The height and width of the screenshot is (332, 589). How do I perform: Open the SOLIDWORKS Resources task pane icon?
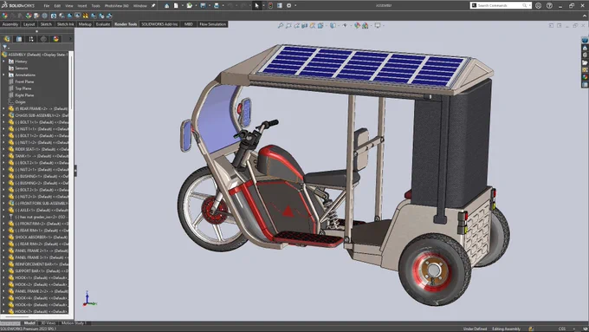585,48
